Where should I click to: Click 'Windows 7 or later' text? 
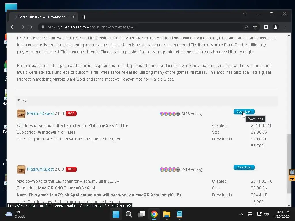click(57, 132)
